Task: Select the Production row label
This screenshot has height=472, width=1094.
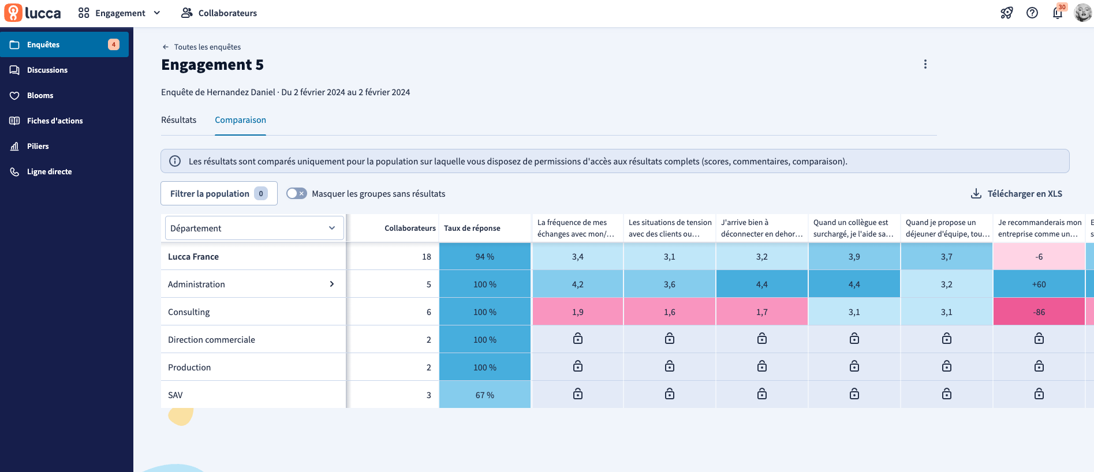Action: (189, 367)
